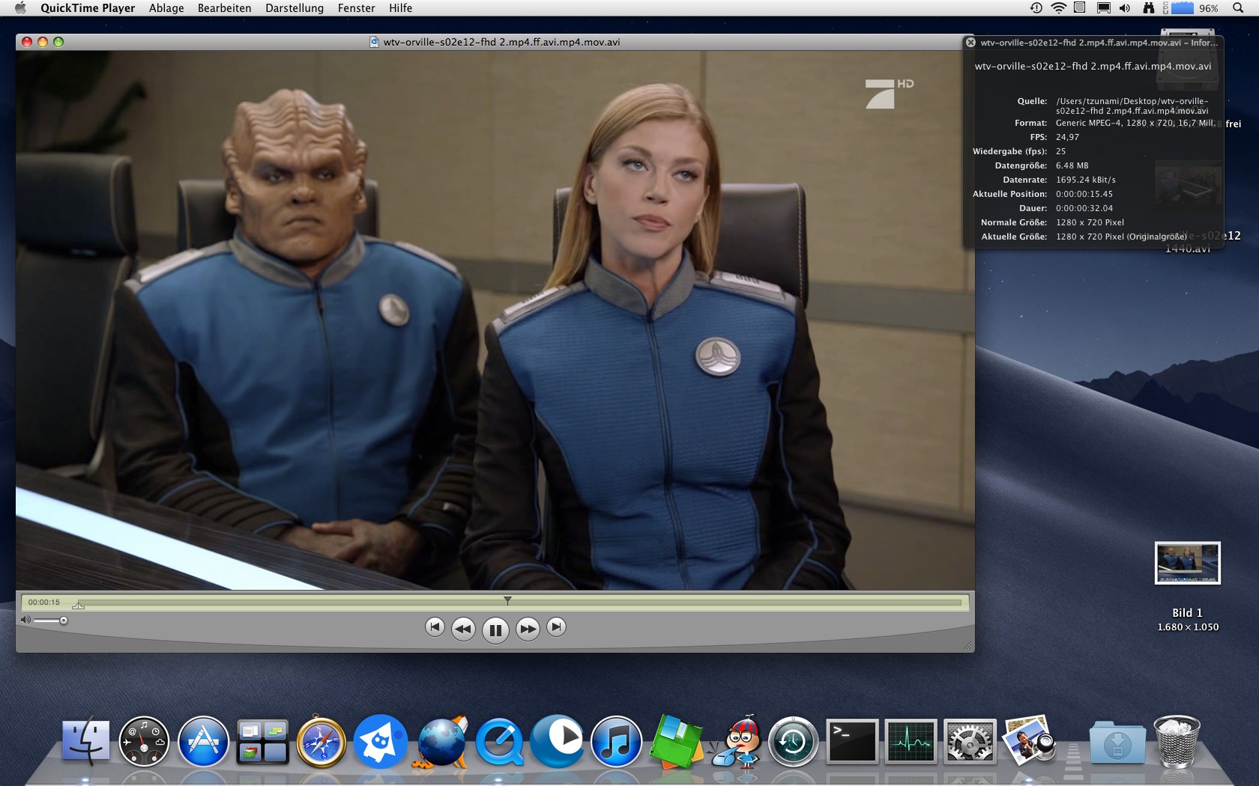Open the displays menu bar icon
Image resolution: width=1259 pixels, height=786 pixels.
(1103, 8)
